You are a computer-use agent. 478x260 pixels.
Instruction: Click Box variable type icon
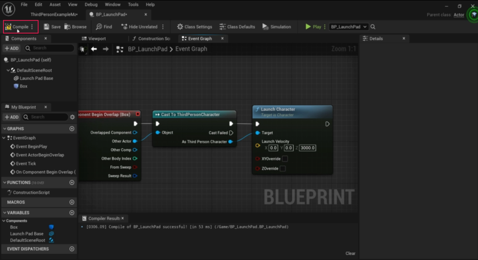pos(51,227)
